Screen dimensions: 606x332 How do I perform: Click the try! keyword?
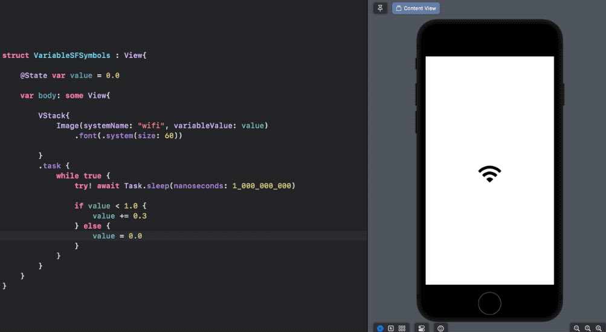coord(83,186)
